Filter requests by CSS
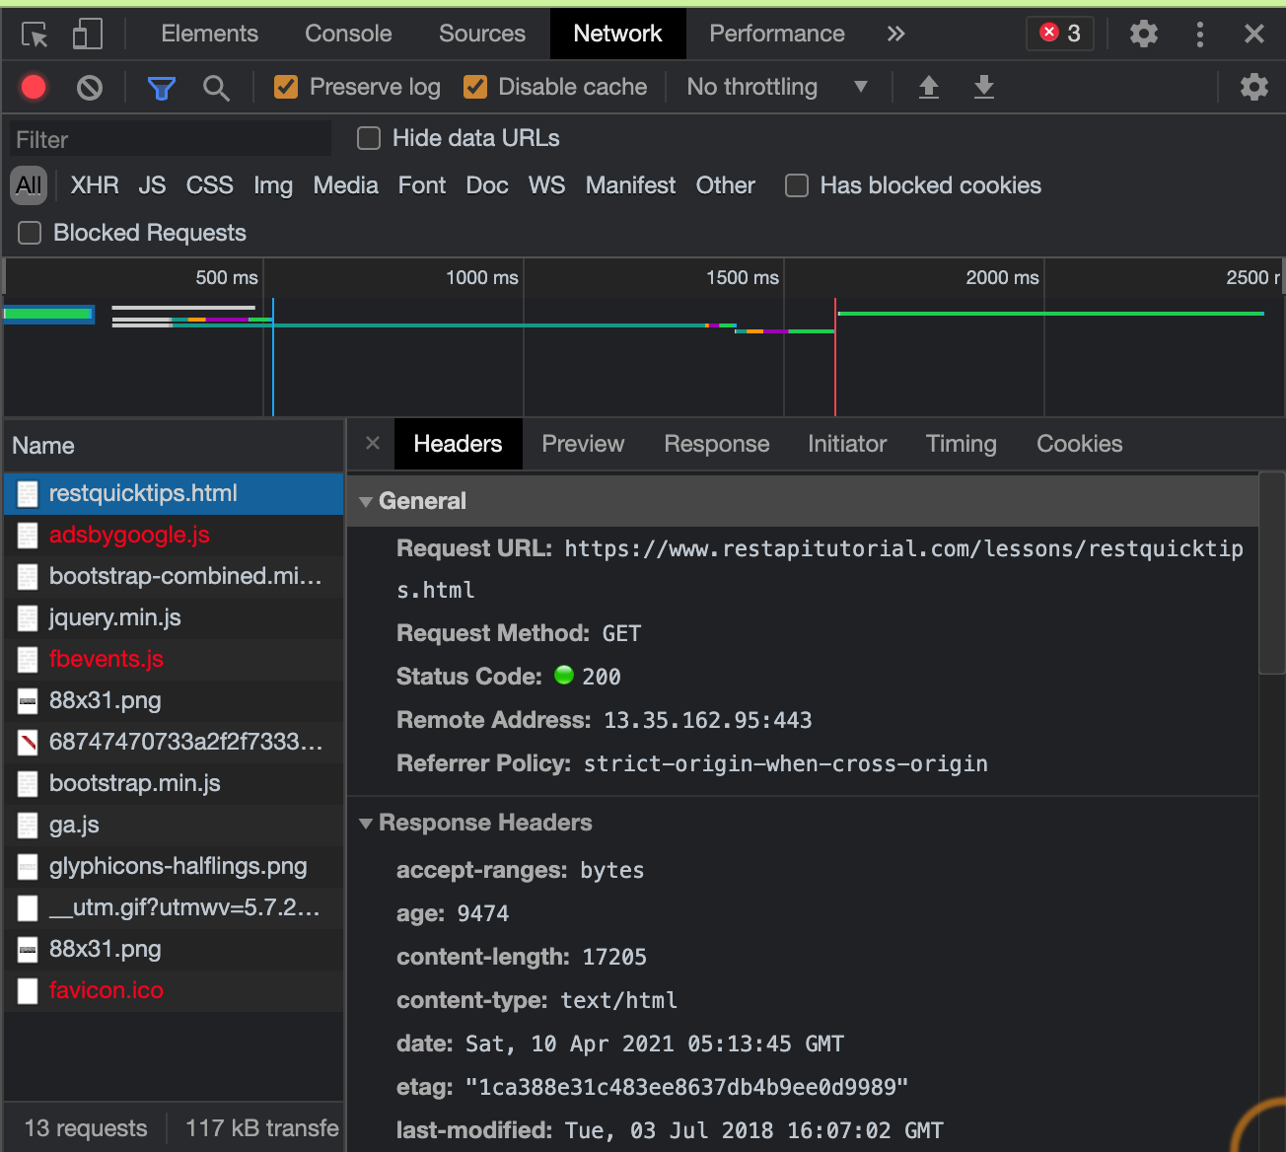 [x=210, y=185]
